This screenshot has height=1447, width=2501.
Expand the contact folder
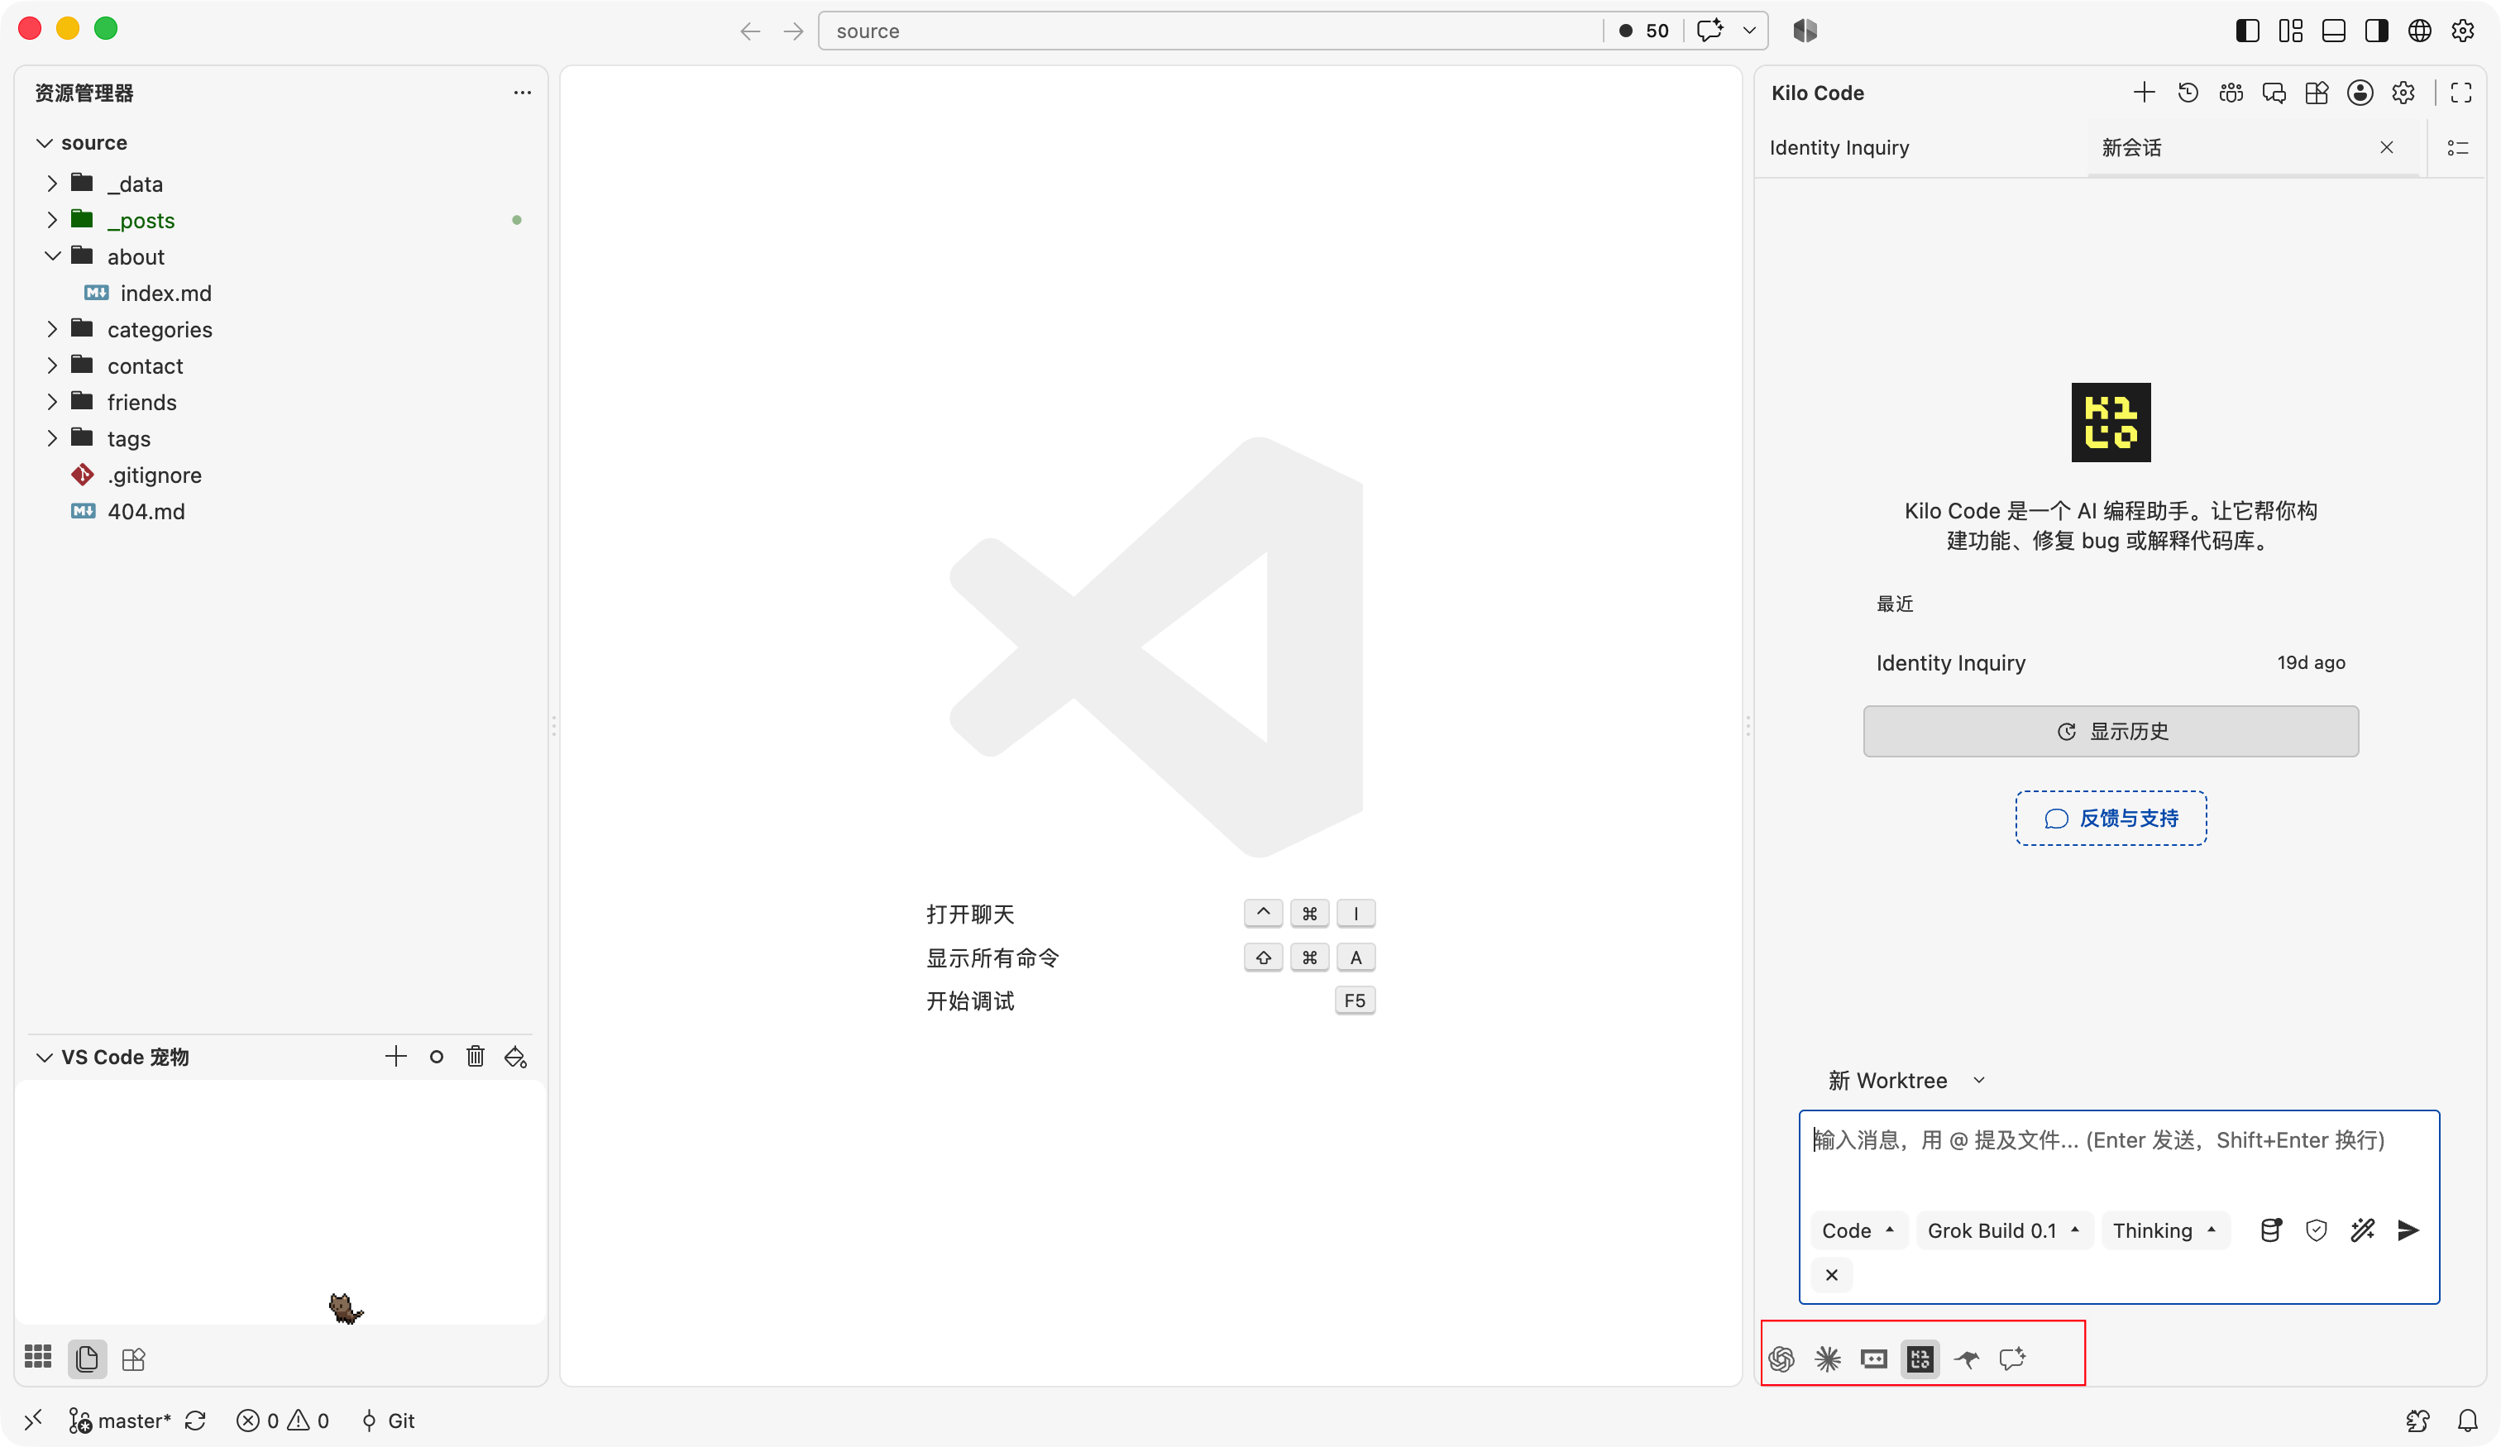click(x=53, y=365)
